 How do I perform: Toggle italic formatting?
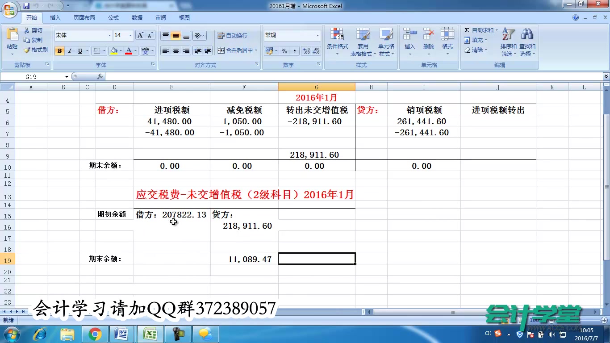(69, 50)
